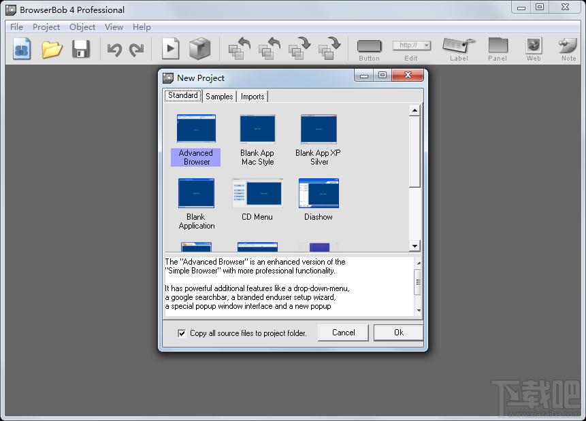
Task: Open the View menu
Action: click(x=114, y=27)
